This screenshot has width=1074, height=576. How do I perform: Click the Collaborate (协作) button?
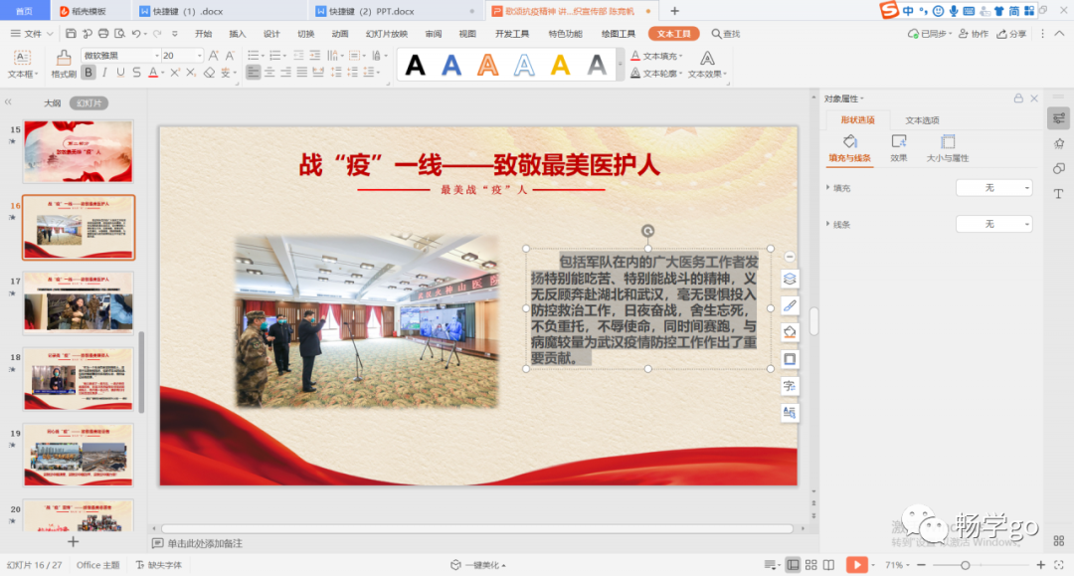point(974,34)
